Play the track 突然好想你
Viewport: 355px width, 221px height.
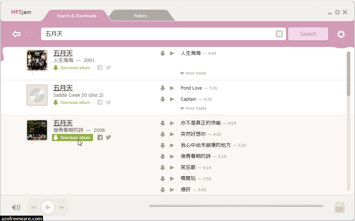(x=172, y=134)
